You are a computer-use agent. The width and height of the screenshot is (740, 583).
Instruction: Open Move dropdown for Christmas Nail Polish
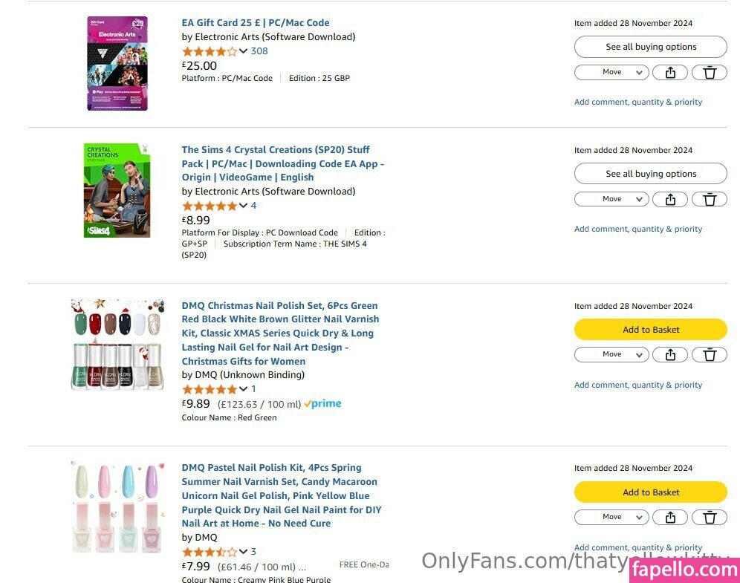[611, 355]
